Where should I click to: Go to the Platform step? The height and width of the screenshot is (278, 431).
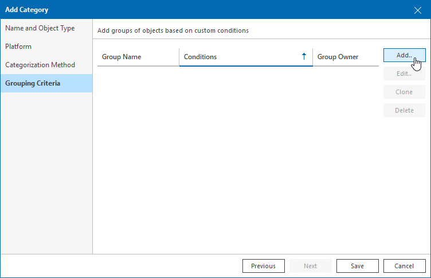46,47
